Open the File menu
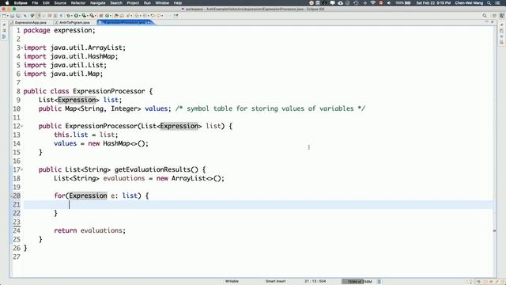Image resolution: width=506 pixels, height=285 pixels. point(35,3)
